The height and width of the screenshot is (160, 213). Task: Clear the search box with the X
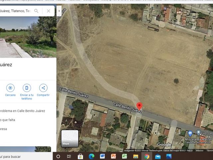click(x=49, y=11)
